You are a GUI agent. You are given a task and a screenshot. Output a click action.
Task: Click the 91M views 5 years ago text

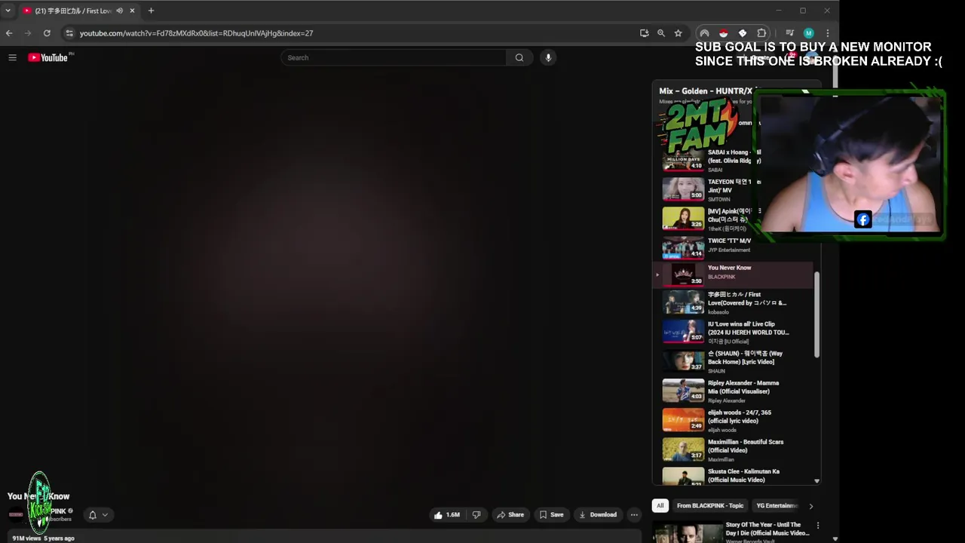coord(43,538)
